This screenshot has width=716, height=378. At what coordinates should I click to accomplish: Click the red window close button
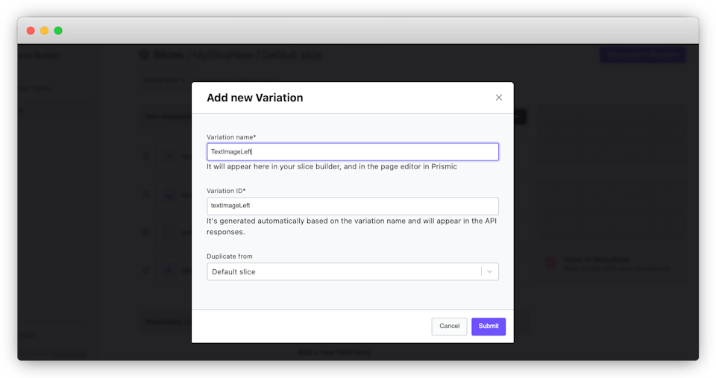(31, 31)
